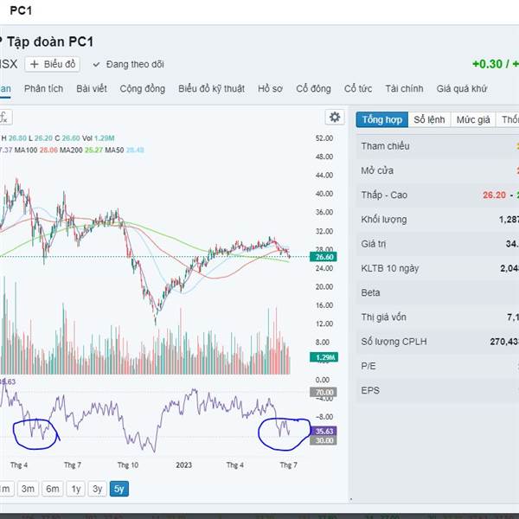Select the 5y chart range
Screen dimensions: 519x519
(x=119, y=489)
